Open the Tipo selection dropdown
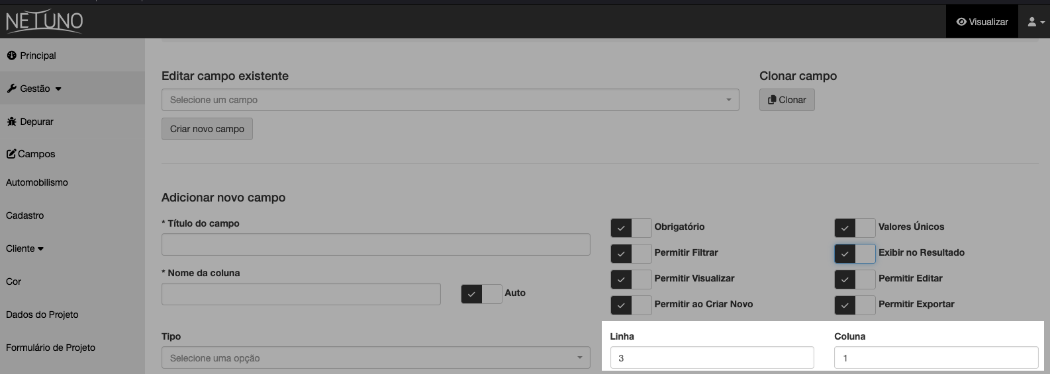This screenshot has width=1050, height=374. tap(375, 358)
